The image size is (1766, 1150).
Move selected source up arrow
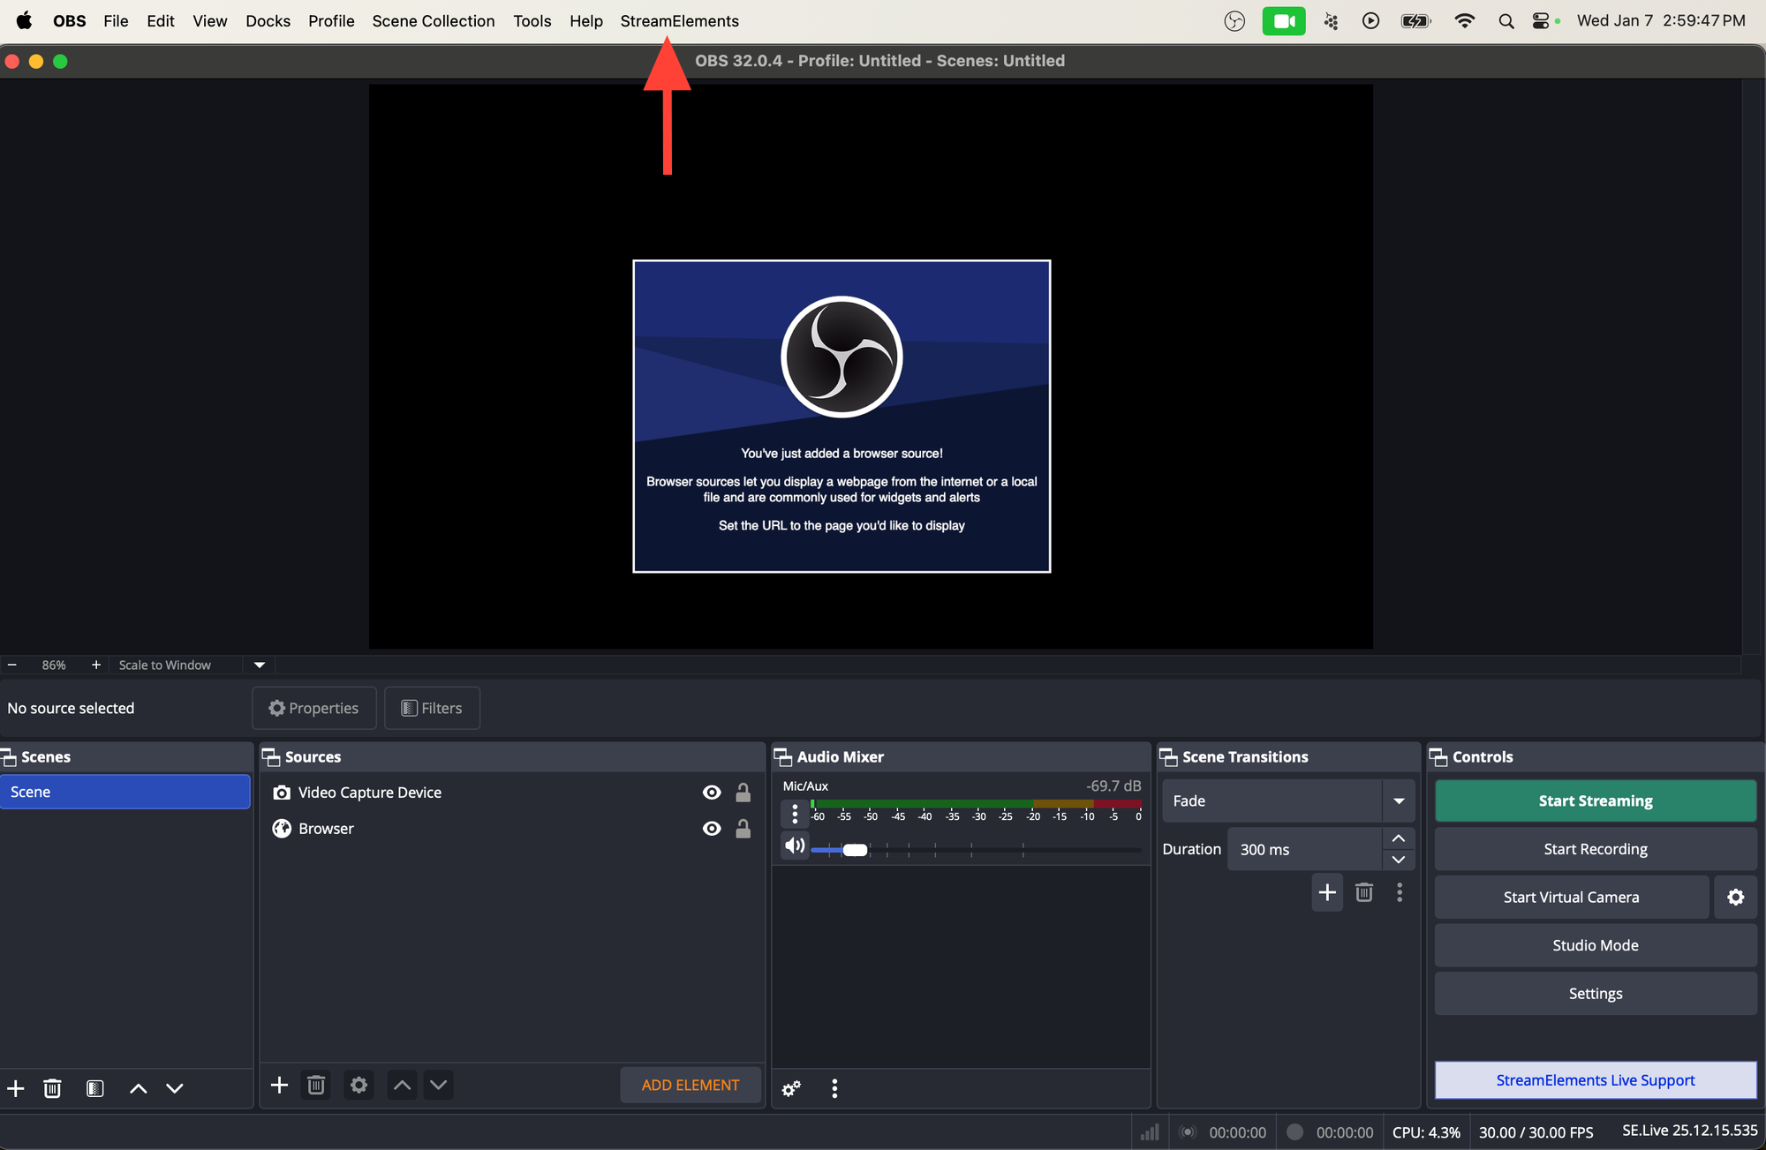click(x=402, y=1085)
